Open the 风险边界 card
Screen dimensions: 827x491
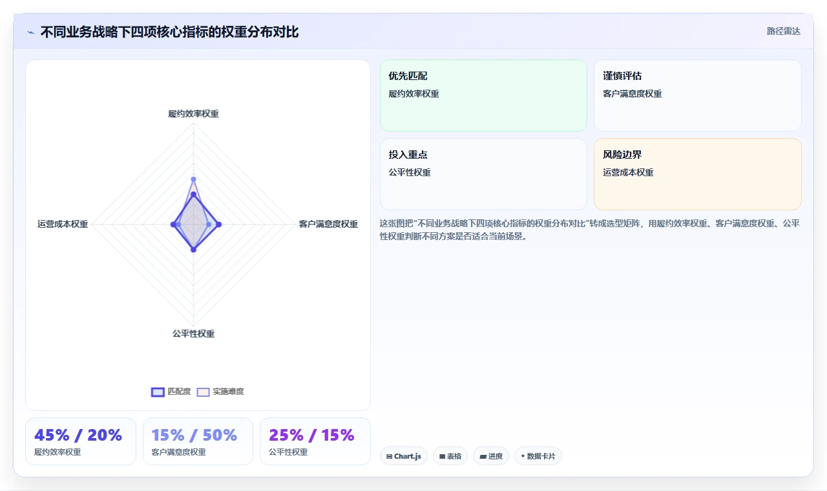coord(698,174)
